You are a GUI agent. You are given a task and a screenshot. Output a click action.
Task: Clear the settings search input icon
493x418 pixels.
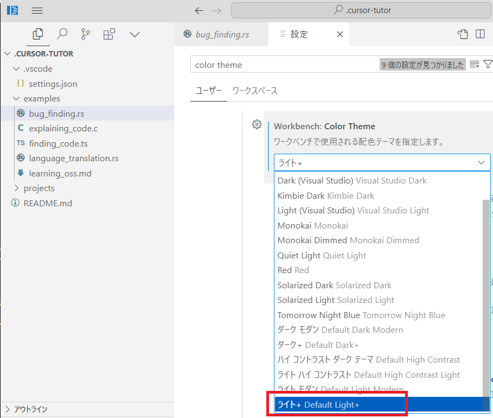click(x=475, y=65)
